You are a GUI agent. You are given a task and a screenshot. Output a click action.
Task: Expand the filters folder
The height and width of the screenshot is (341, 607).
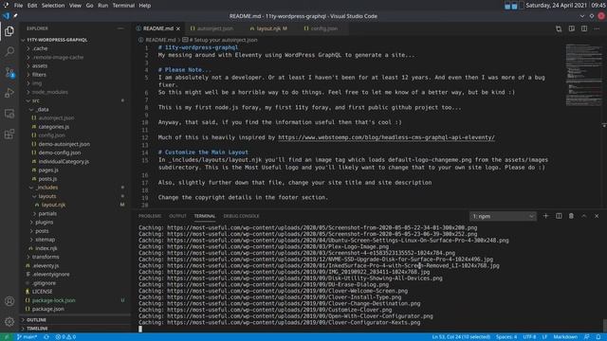(x=39, y=75)
